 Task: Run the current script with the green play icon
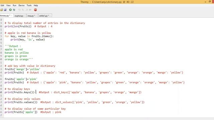pos(10,10)
